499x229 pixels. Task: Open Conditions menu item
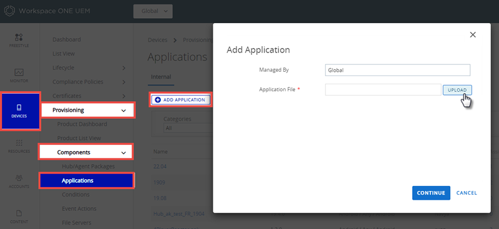click(x=75, y=194)
